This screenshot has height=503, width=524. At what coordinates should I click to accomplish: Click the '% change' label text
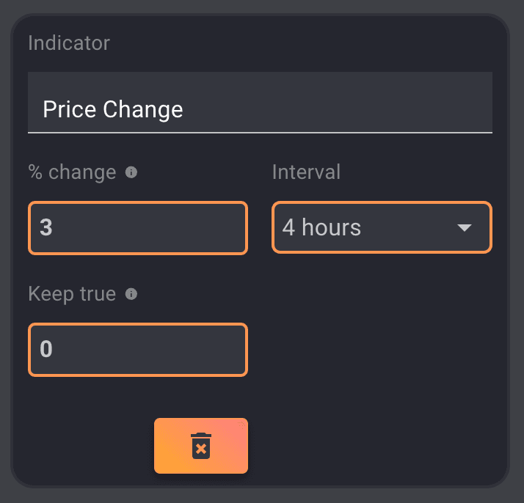[x=72, y=172]
